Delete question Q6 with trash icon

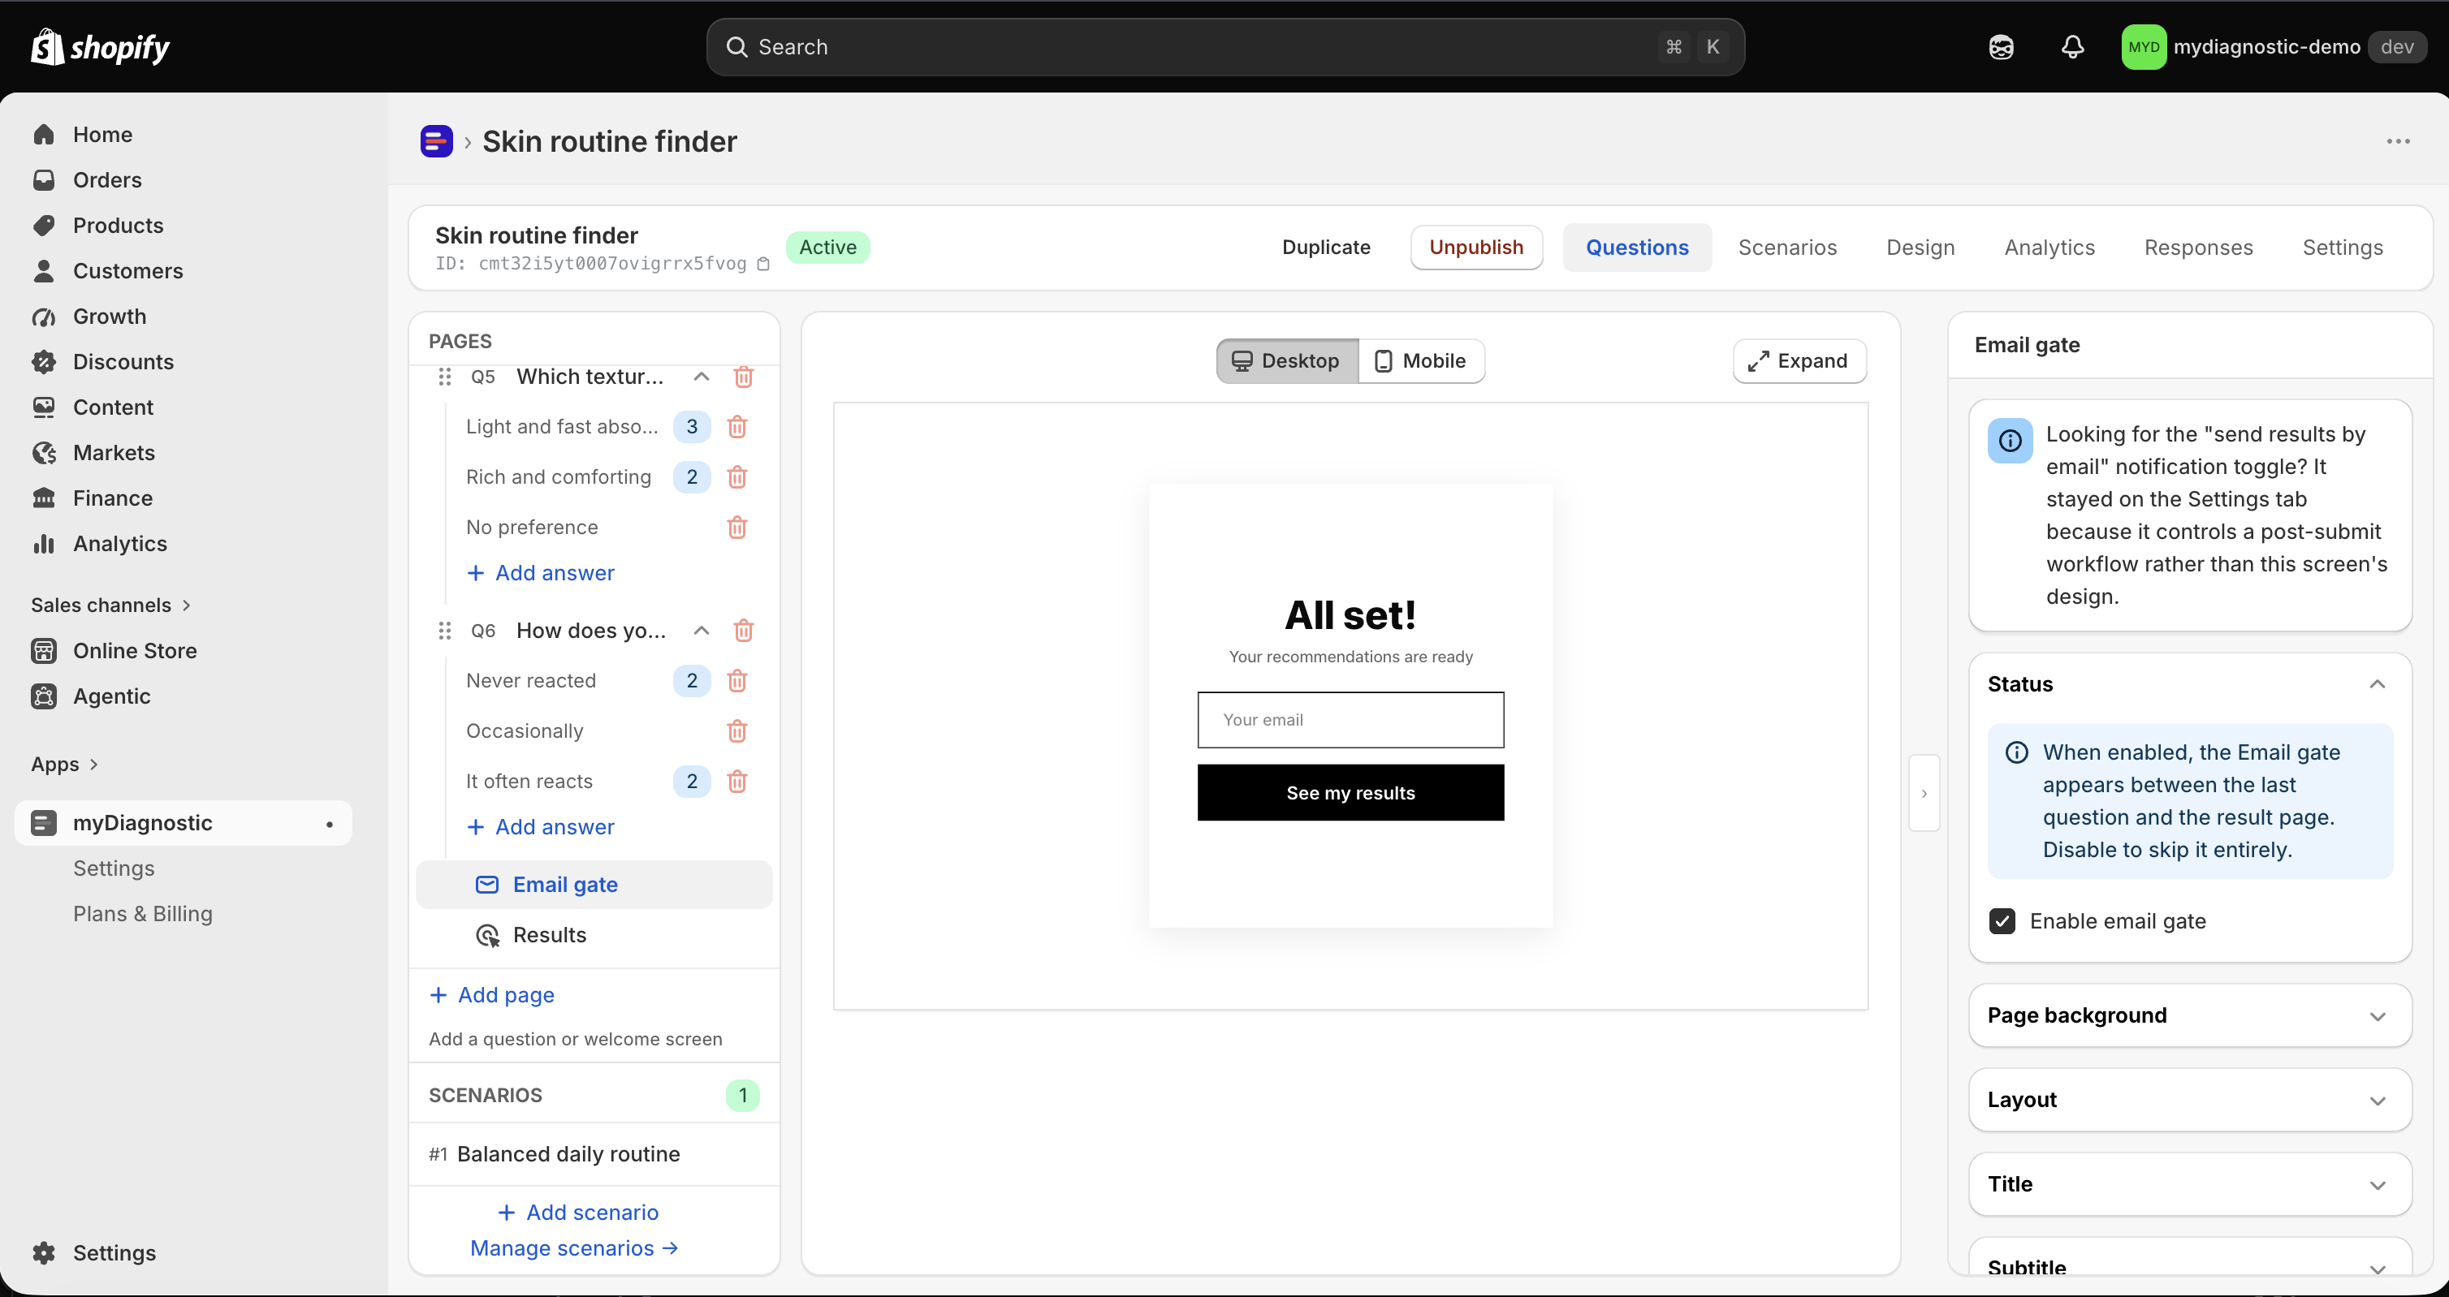(x=744, y=630)
